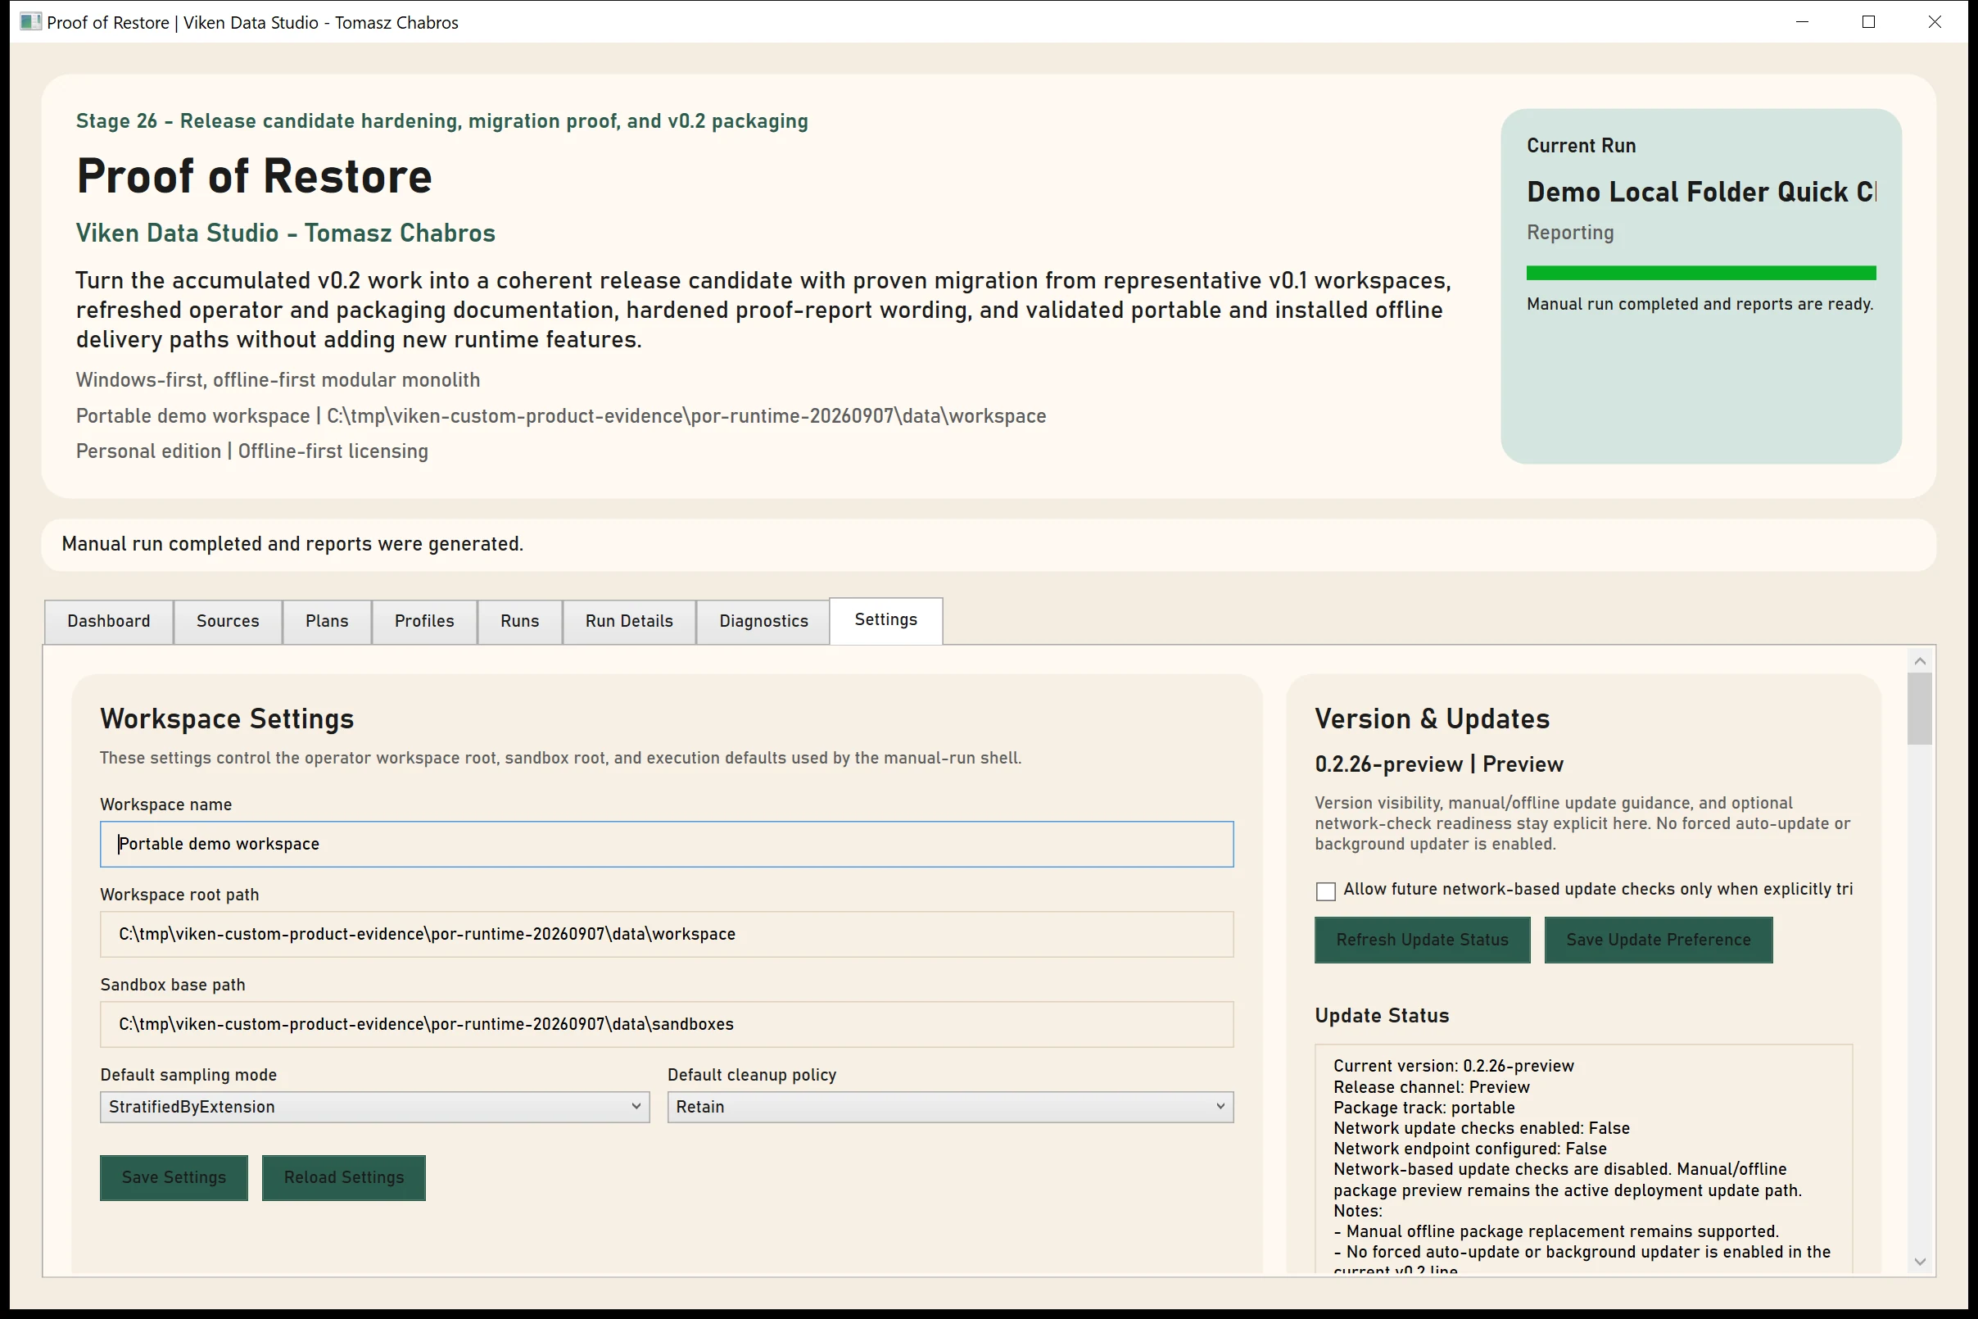This screenshot has width=1978, height=1319.
Task: Click the settings panel vertical scrollbar thumb
Action: (x=1920, y=709)
